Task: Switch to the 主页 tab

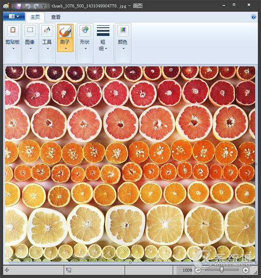Action: point(35,17)
